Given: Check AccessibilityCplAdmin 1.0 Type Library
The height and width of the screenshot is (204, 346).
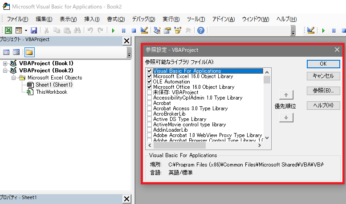Looking at the screenshot, I should (149, 98).
